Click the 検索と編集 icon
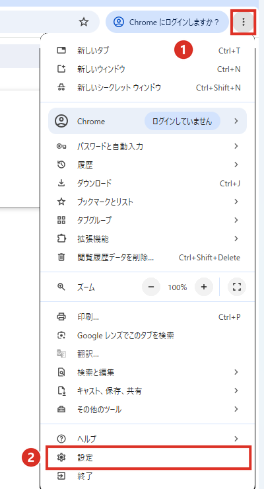264x489 pixels. pyautogui.click(x=61, y=372)
